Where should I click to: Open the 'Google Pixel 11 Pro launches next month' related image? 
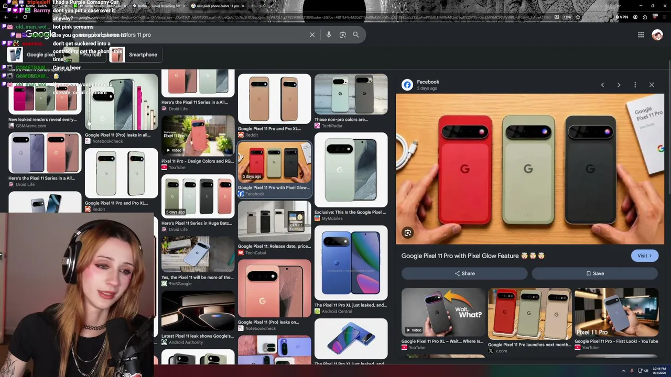(x=529, y=314)
